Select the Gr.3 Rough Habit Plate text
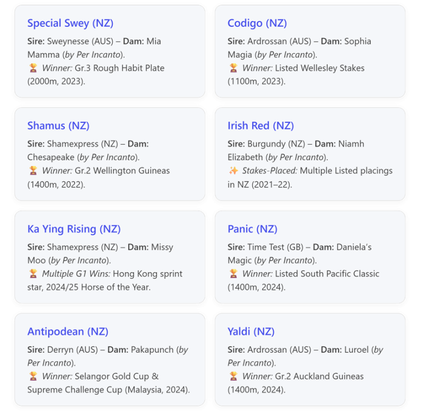This screenshot has width=429, height=411. click(119, 68)
